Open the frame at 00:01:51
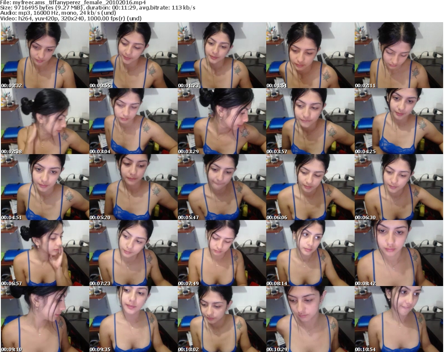This screenshot has width=444, height=352. click(310, 55)
